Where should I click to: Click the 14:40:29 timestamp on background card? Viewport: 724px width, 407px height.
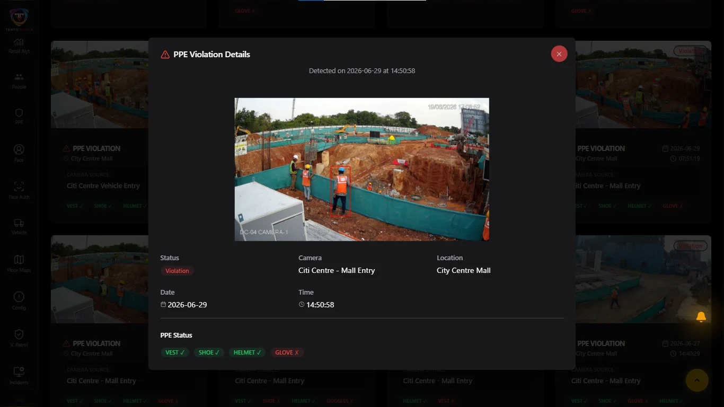click(689, 353)
